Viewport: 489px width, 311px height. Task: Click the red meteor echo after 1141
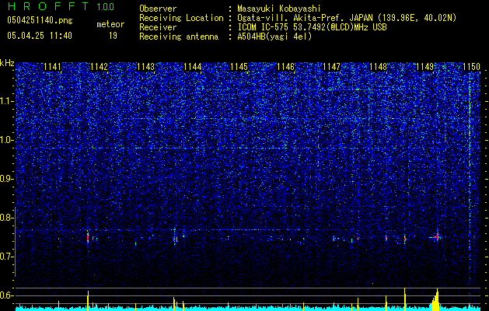click(x=88, y=238)
